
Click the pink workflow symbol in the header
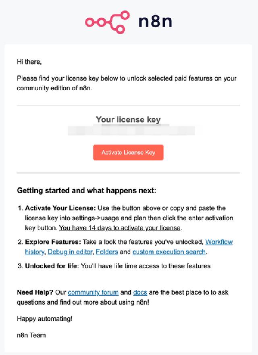107,21
